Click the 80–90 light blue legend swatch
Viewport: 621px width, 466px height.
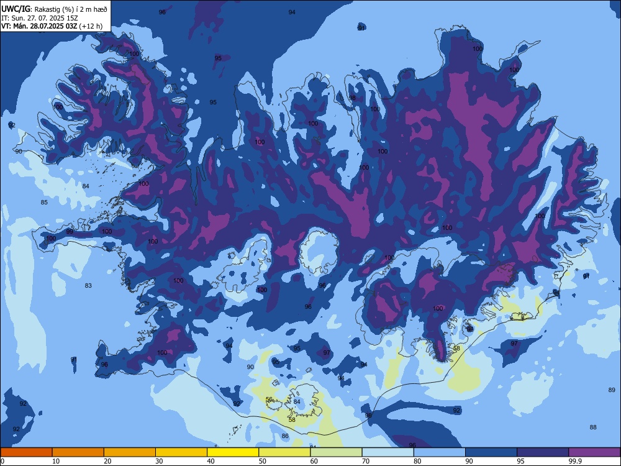pos(439,452)
